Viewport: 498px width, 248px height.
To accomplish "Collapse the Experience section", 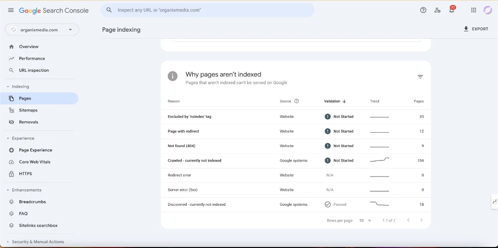I will (8, 138).
